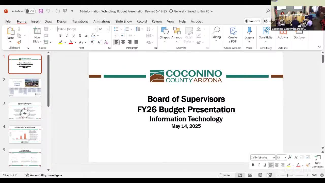
Task: Expand the Numbering dropdown arrow
Action: tap(131, 29)
